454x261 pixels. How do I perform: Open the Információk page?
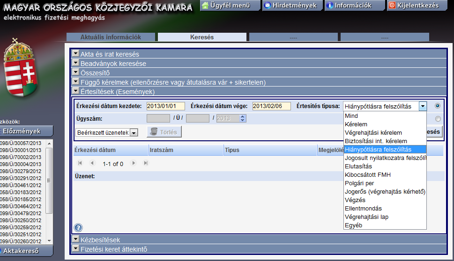coord(354,5)
